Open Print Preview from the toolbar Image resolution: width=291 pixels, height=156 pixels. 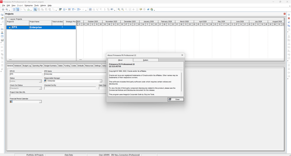(7, 9)
